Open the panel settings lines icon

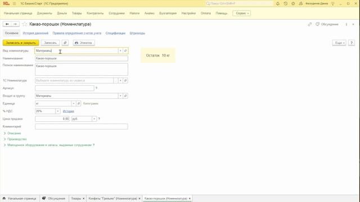(x=332, y=4)
